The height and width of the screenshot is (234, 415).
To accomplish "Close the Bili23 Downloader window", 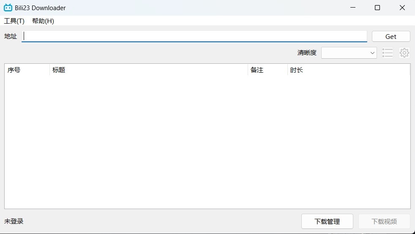I will pyautogui.click(x=402, y=8).
